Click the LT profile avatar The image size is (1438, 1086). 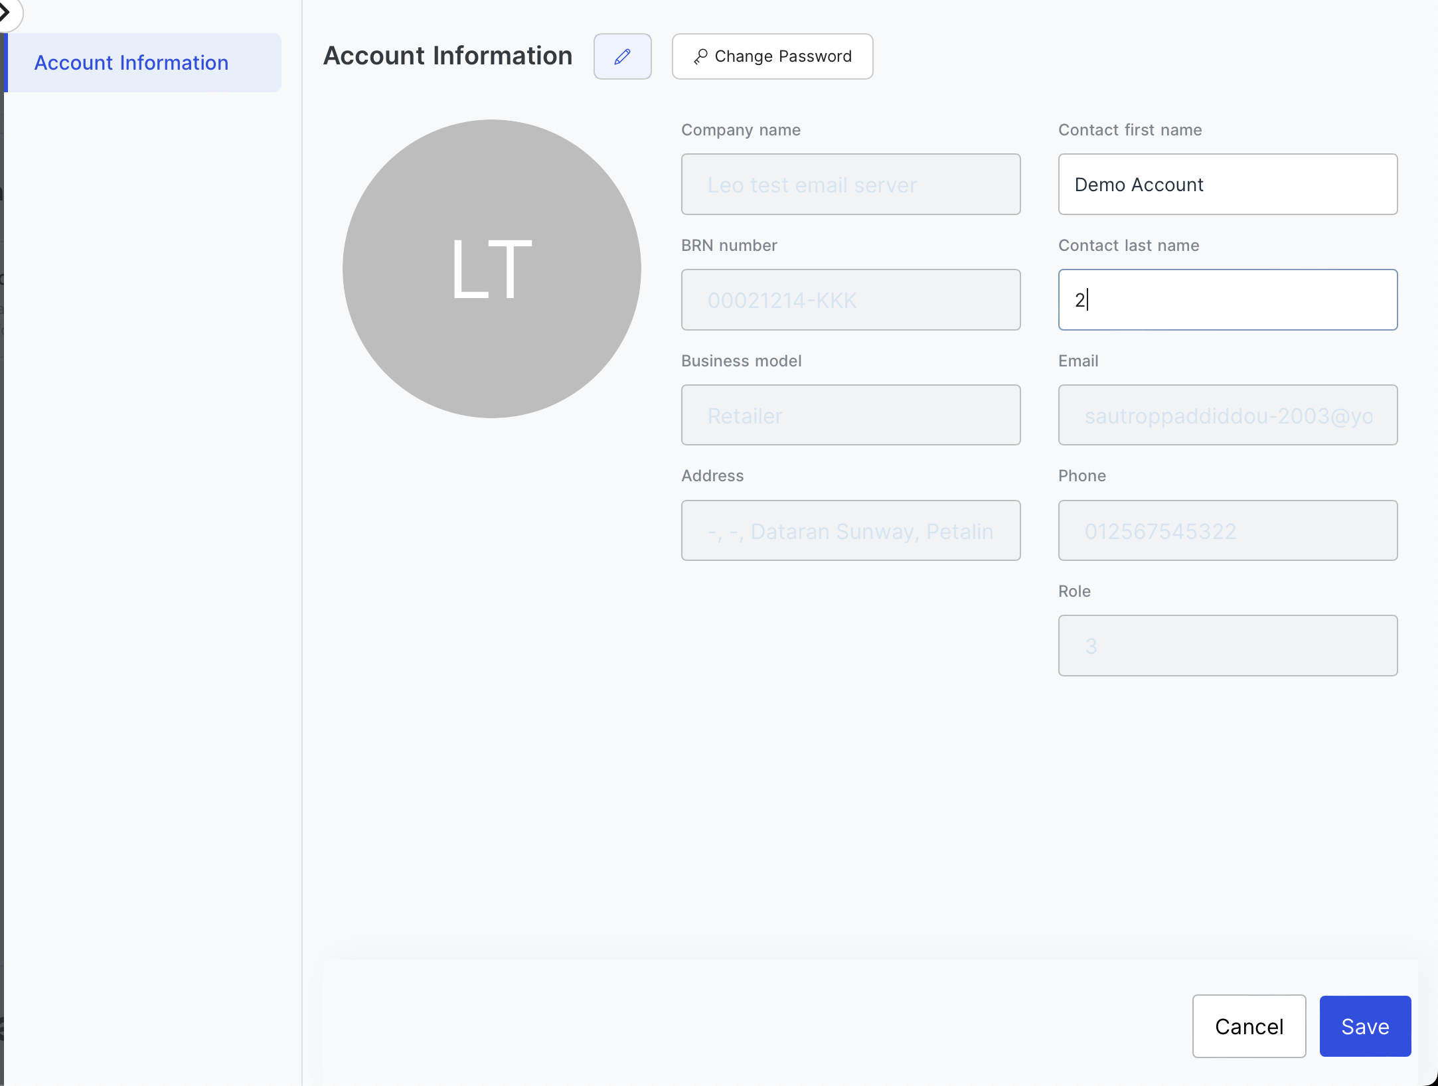(x=491, y=269)
